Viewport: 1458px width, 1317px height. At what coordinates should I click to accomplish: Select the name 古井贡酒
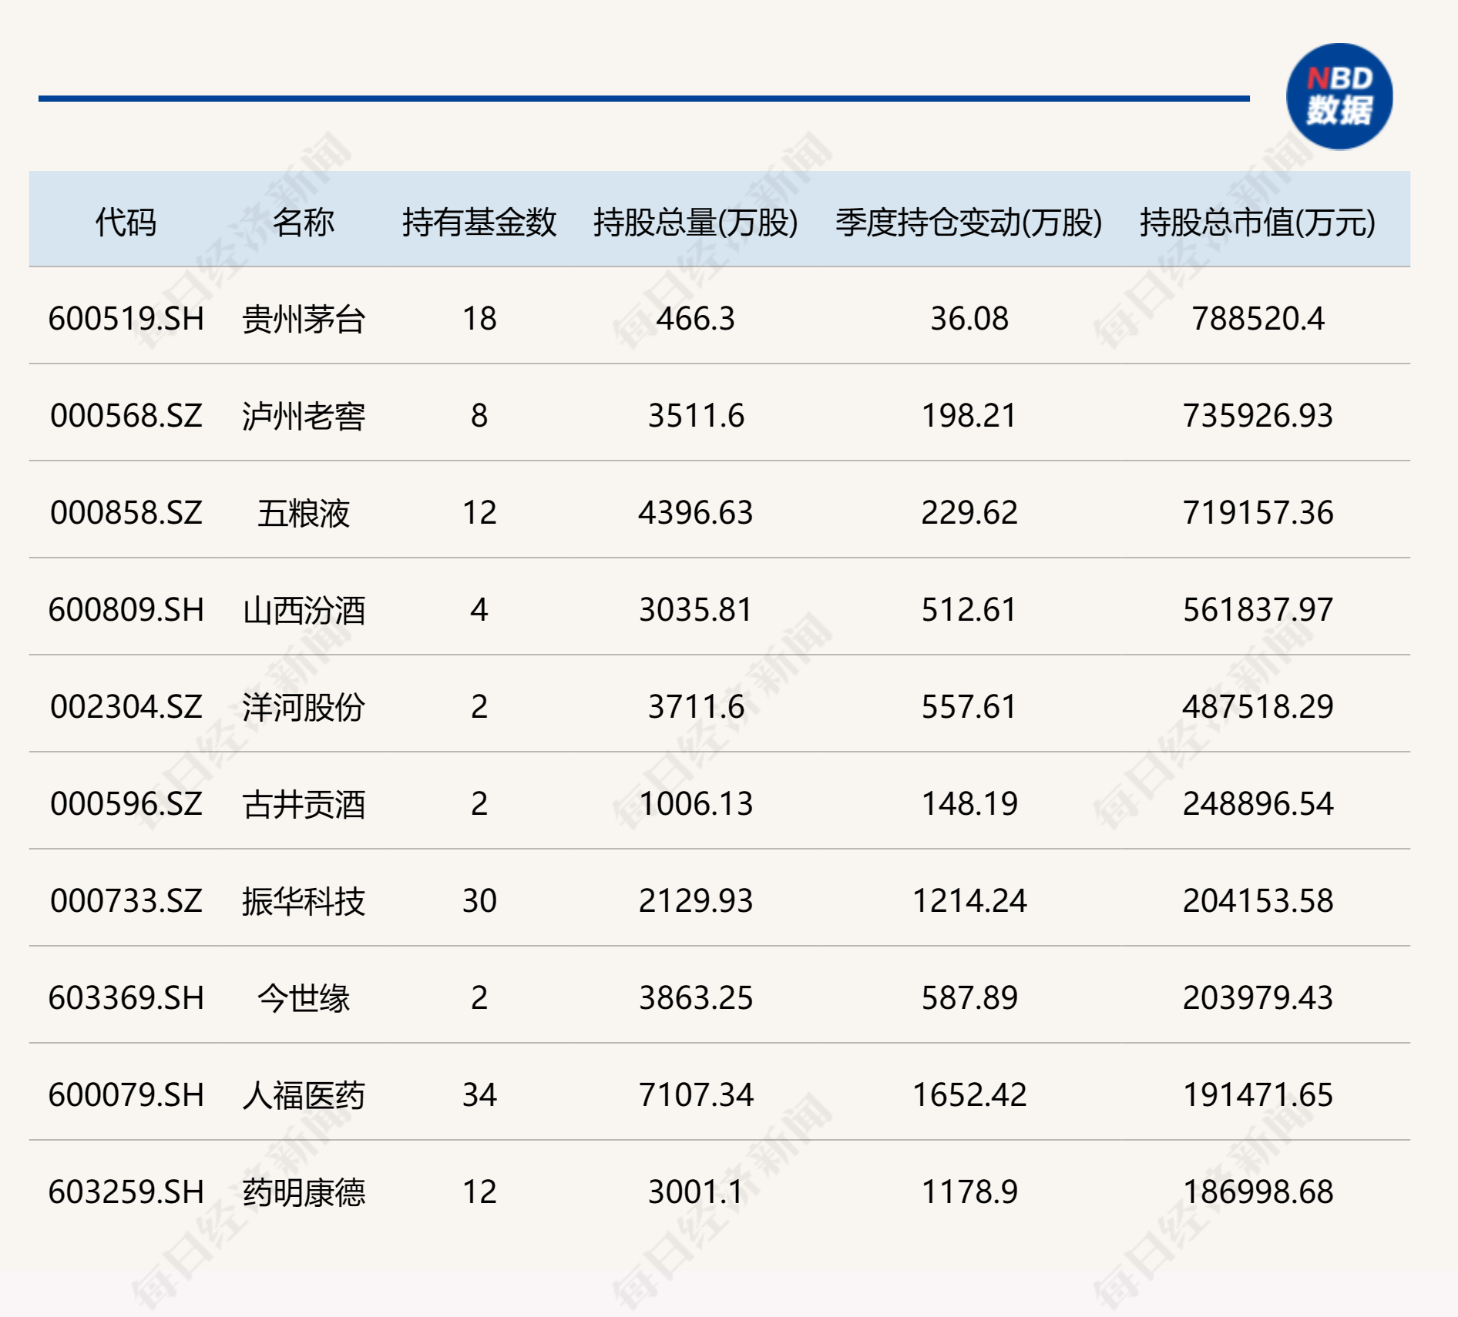tap(303, 803)
